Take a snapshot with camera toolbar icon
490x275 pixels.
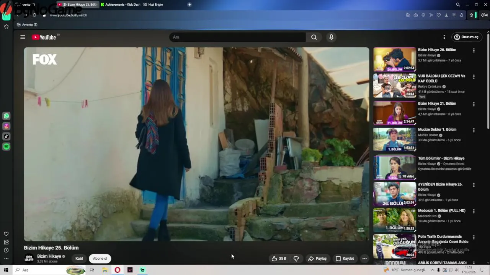point(416,15)
